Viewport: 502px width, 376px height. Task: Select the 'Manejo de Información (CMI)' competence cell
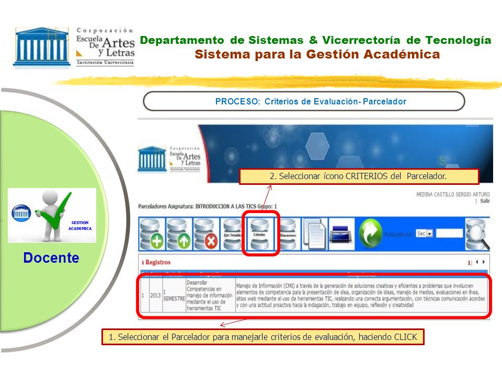pyautogui.click(x=361, y=296)
